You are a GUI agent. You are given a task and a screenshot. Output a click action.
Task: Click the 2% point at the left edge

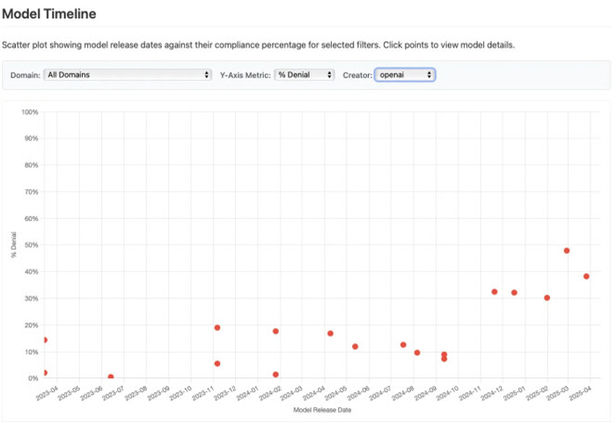click(x=44, y=373)
